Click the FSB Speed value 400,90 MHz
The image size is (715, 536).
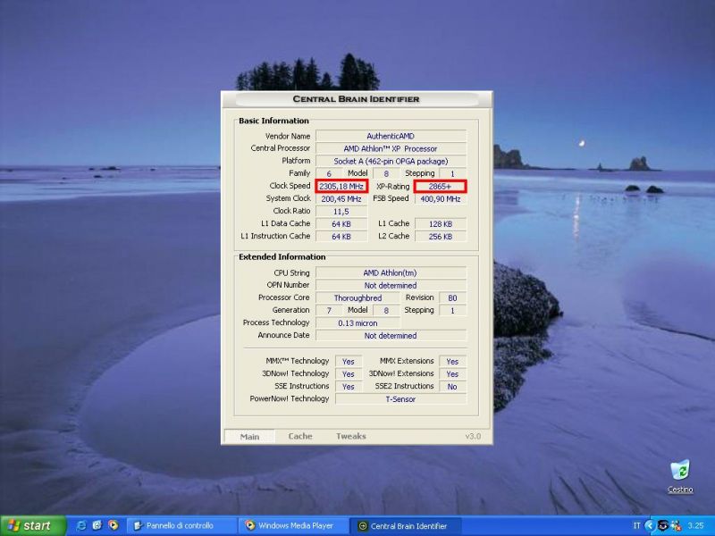click(440, 198)
